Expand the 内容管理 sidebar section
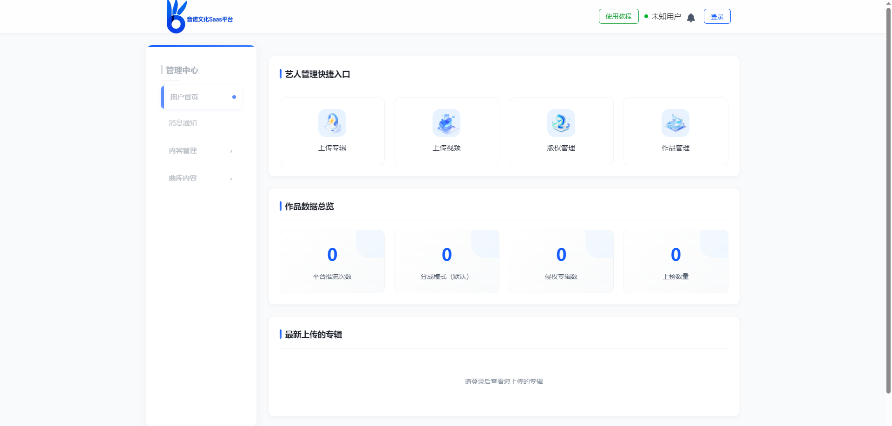The width and height of the screenshot is (892, 426). coord(201,151)
